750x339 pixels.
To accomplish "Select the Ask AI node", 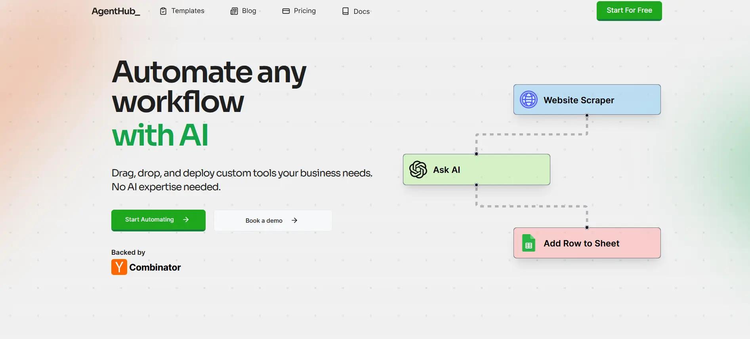I will 477,170.
